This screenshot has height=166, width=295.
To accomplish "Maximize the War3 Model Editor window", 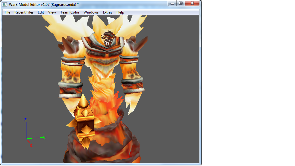I will (x=181, y=3).
